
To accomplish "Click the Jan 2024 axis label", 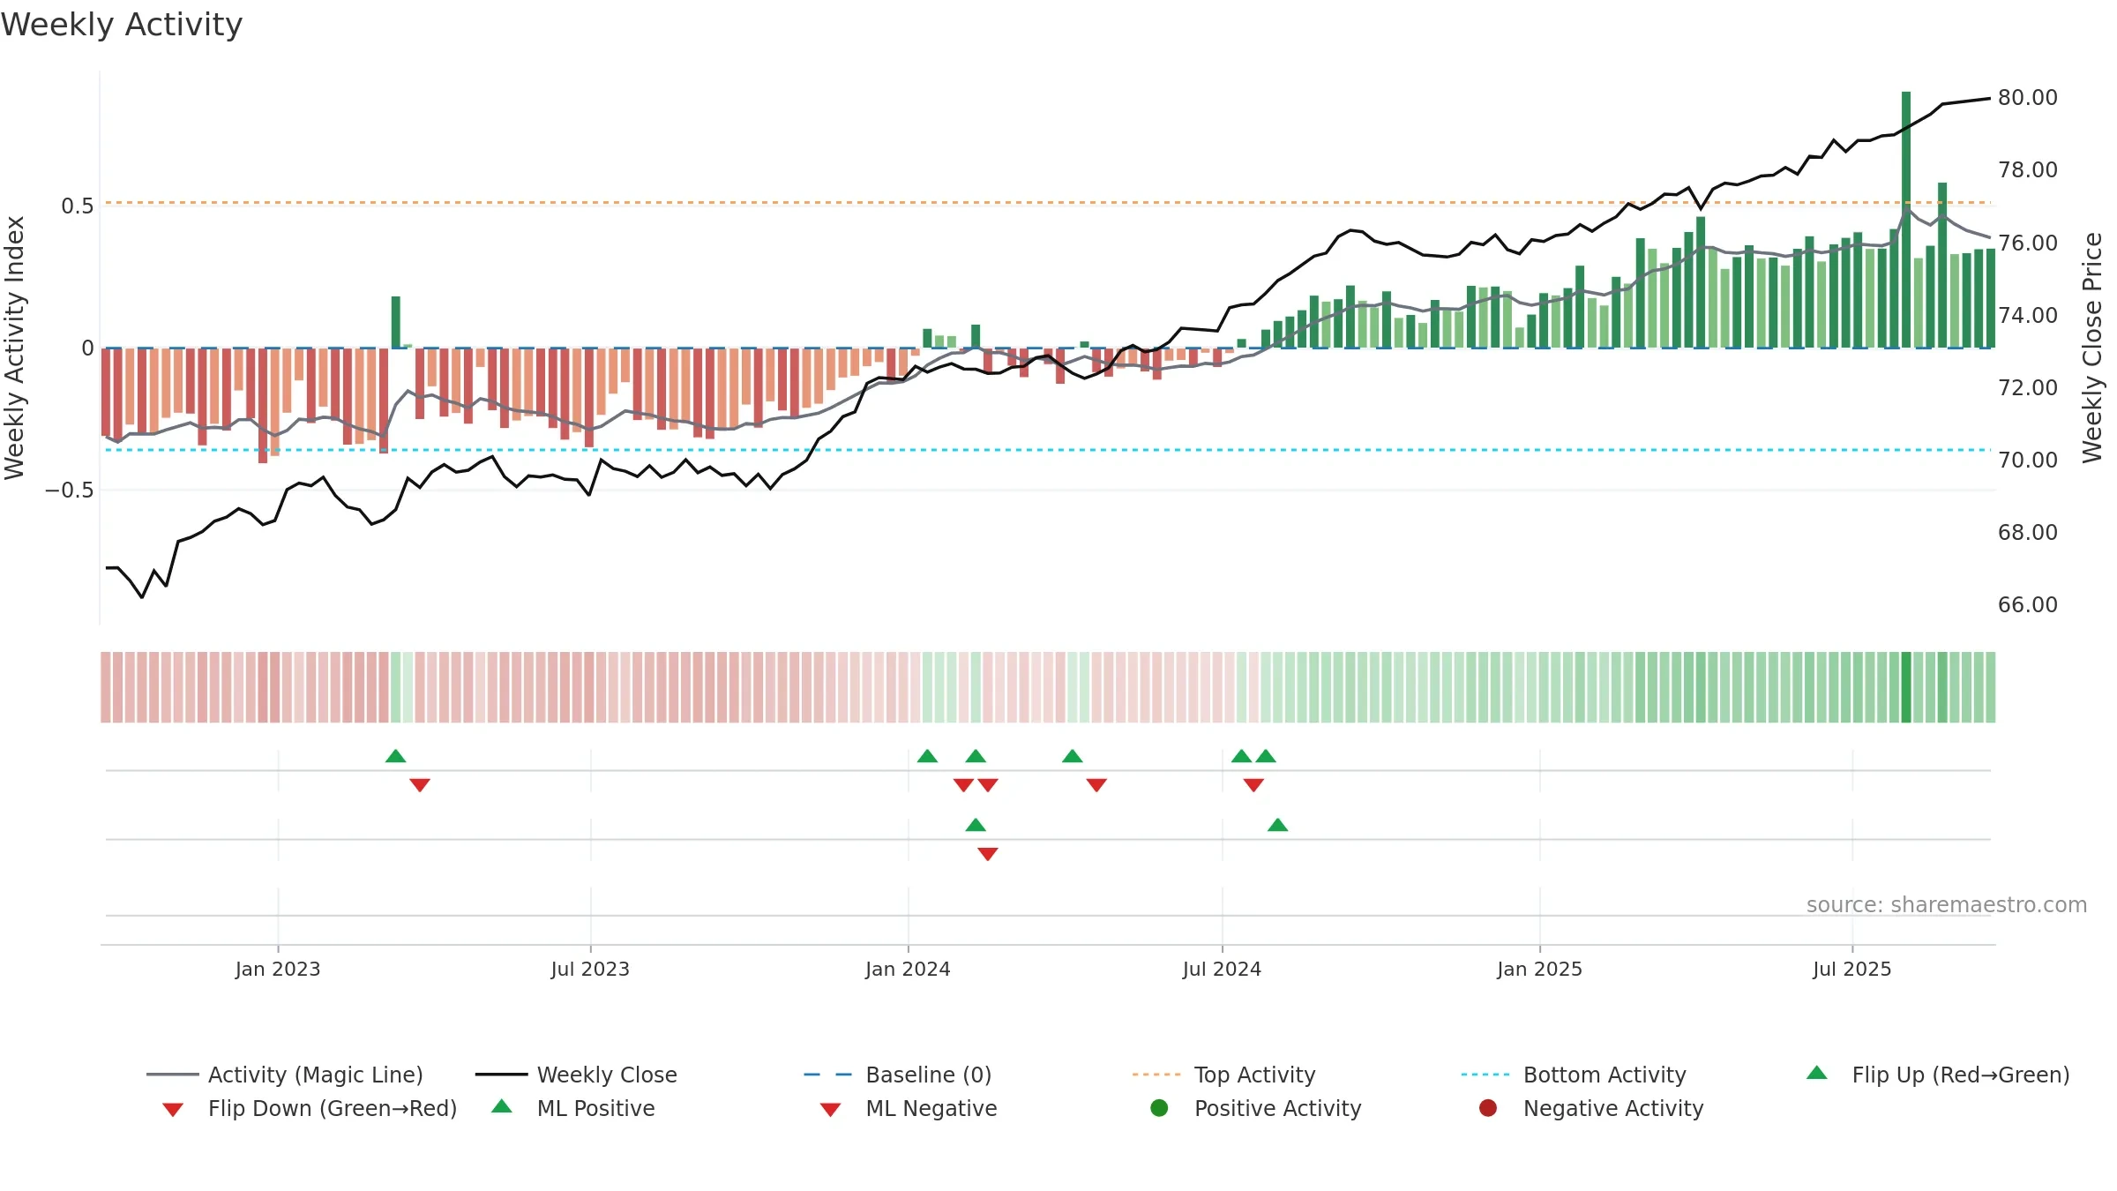I will pos(908,969).
